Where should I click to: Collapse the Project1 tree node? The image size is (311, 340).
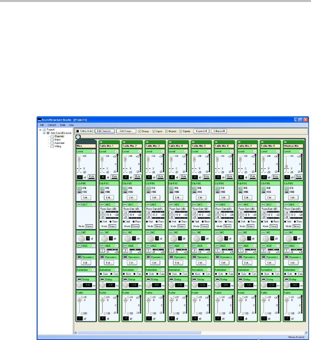click(x=40, y=130)
